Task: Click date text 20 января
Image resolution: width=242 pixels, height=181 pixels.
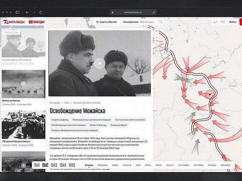Action: tap(55, 103)
